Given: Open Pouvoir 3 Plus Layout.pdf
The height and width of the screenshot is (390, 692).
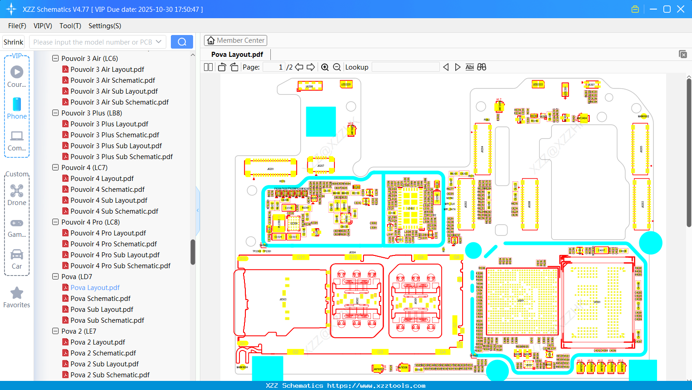Looking at the screenshot, I should (x=109, y=124).
